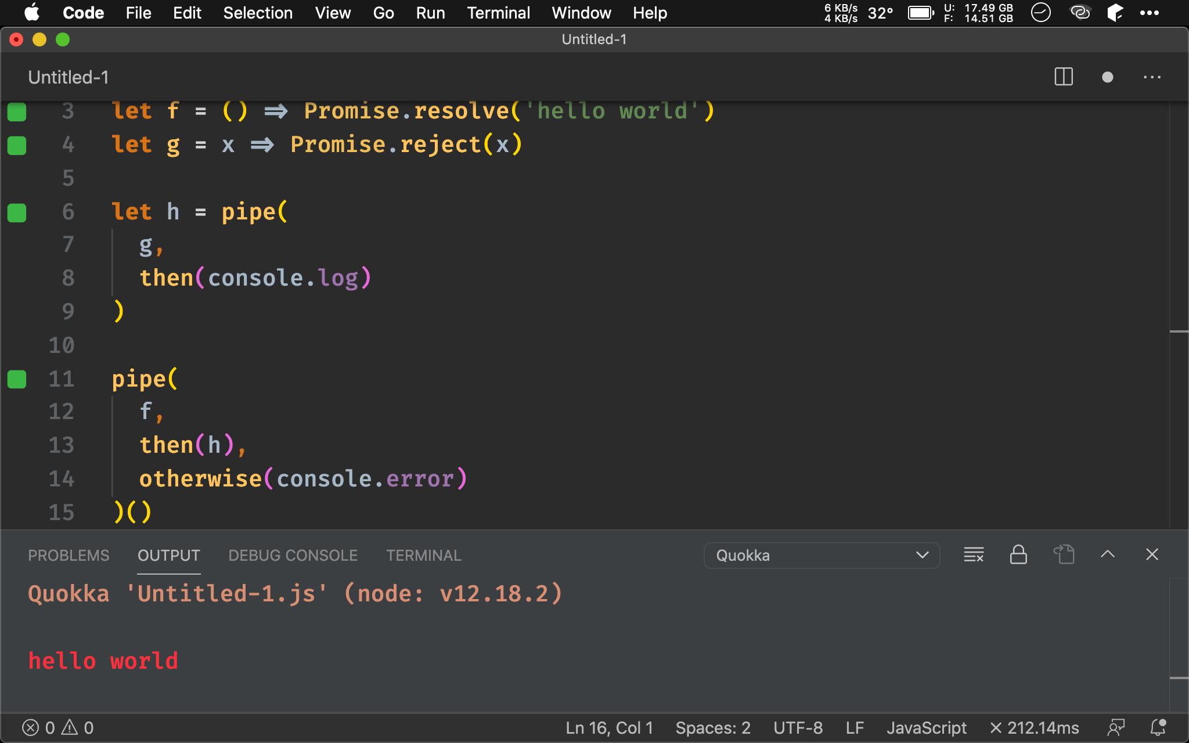Open the feedback icon in status bar
The height and width of the screenshot is (743, 1189).
1116,728
